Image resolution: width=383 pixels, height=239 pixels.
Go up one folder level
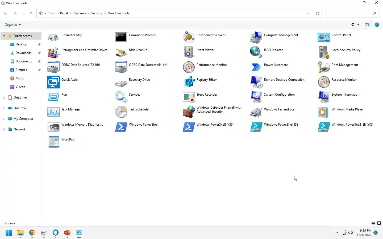click(31, 13)
